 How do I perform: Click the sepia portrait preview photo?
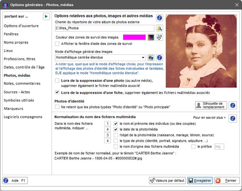pos(201,51)
